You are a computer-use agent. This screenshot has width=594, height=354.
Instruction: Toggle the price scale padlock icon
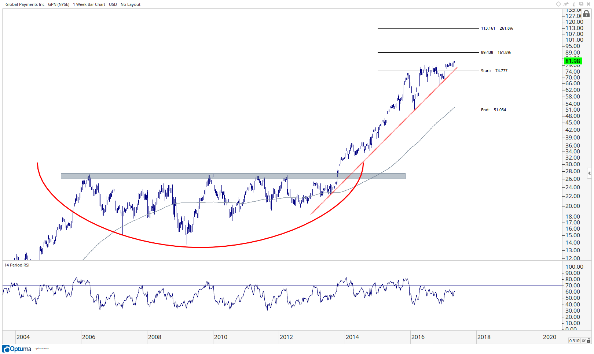(x=586, y=14)
